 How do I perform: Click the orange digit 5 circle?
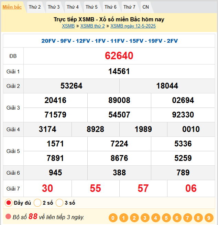[166, 218]
